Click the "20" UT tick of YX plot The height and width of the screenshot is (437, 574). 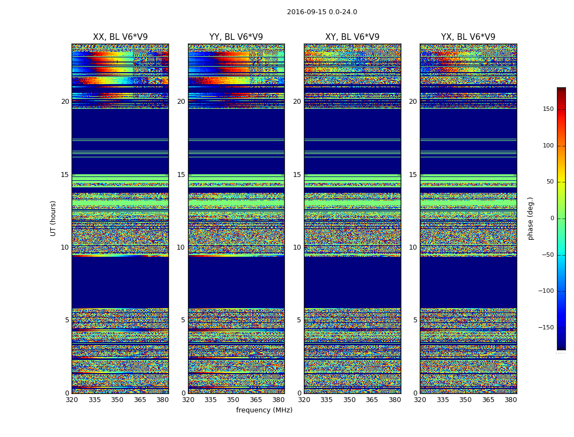click(413, 102)
